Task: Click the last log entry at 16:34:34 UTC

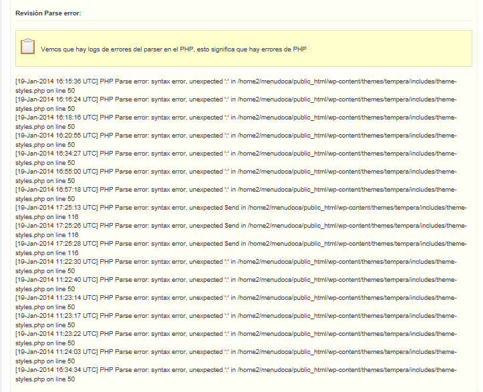Action: [x=236, y=374]
